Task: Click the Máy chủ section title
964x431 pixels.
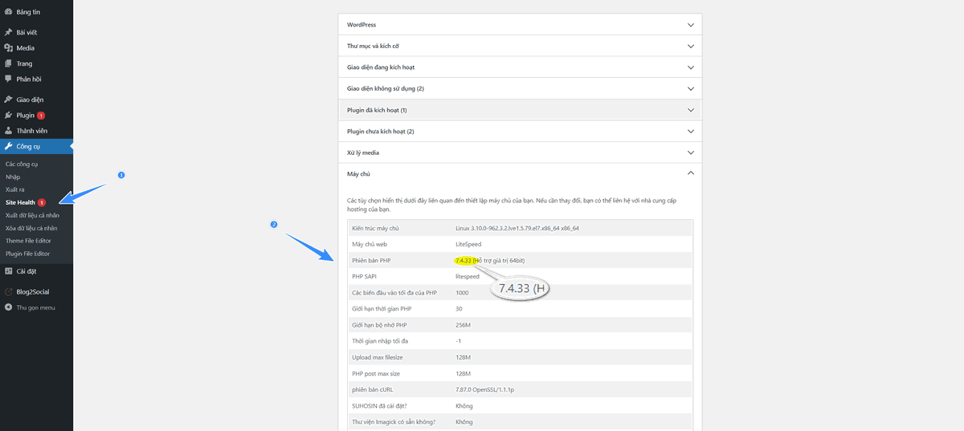Action: point(358,173)
